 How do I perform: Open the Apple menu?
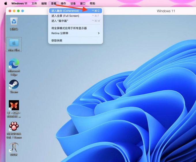coord(6,3)
